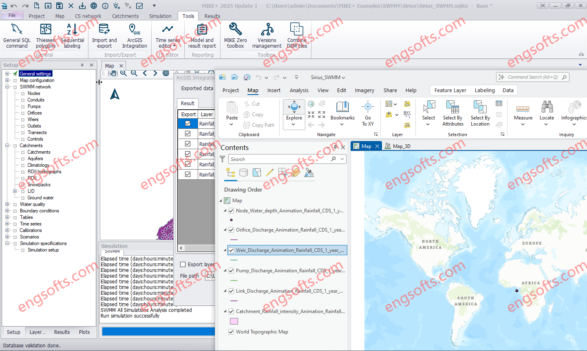Expand the Water quality tree node
The image size is (587, 351).
pos(7,204)
